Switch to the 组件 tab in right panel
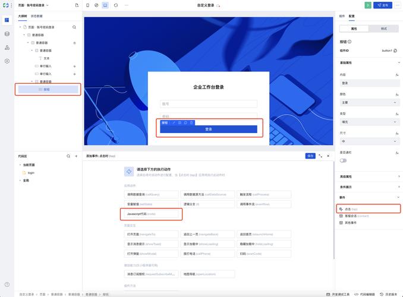This screenshot has height=297, width=403. click(x=342, y=16)
